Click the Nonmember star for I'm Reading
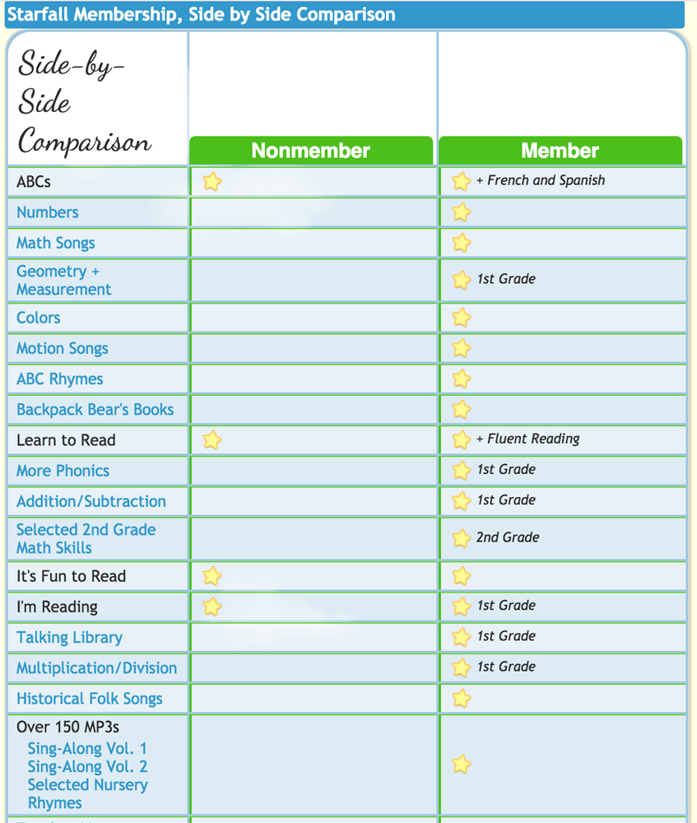 (x=212, y=607)
